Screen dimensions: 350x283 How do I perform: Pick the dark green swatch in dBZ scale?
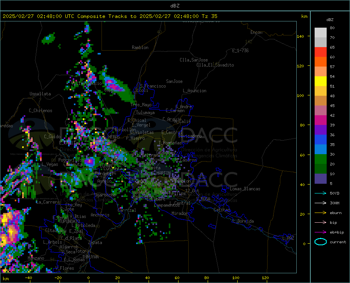320,169
